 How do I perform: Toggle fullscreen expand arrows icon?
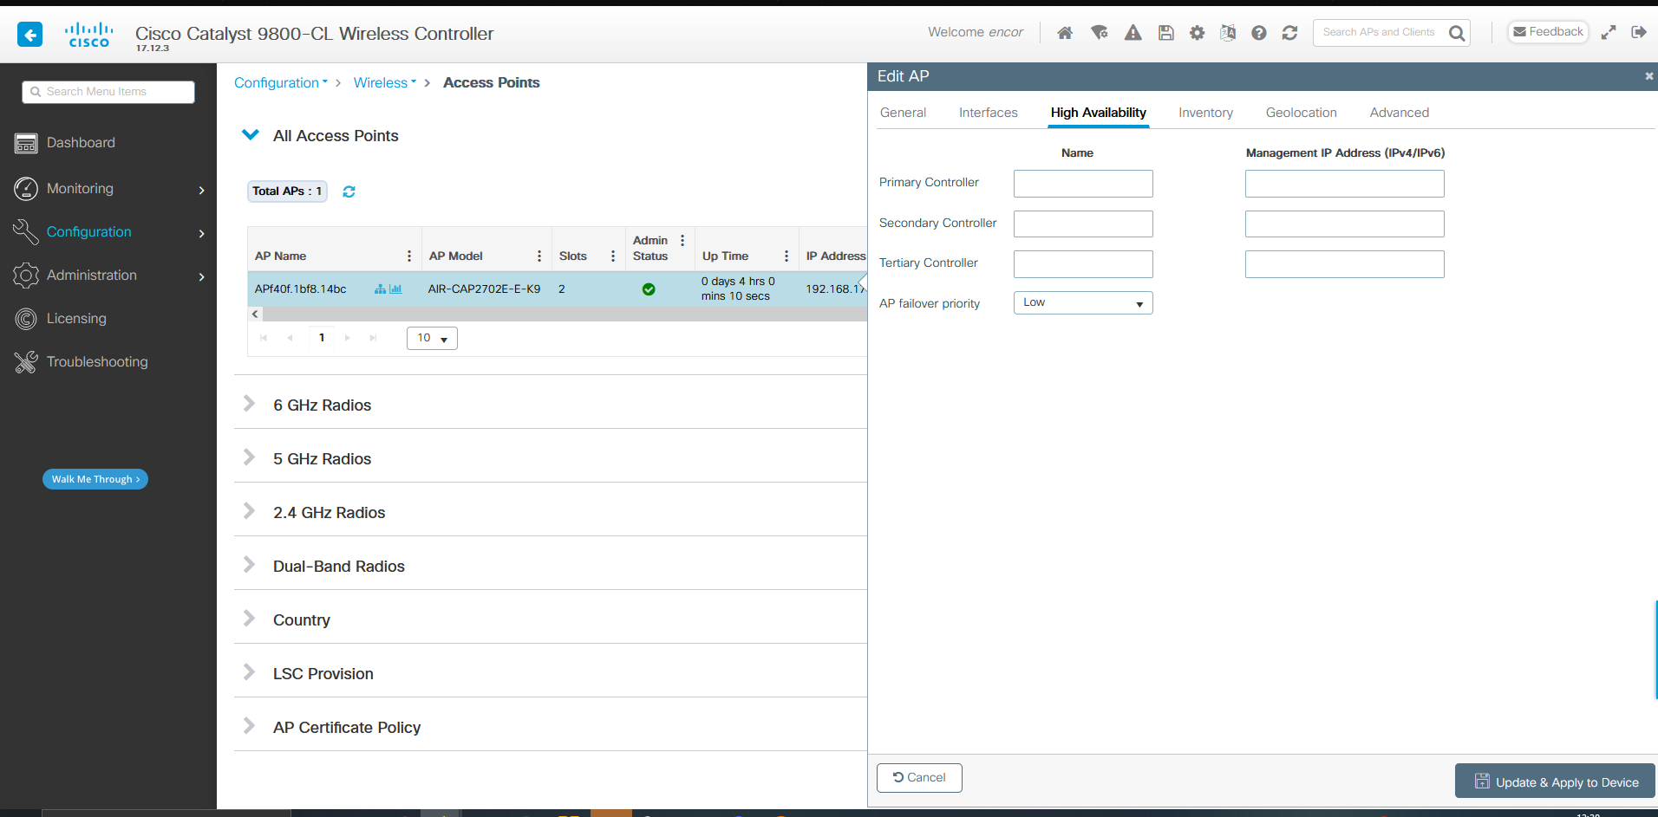tap(1609, 32)
